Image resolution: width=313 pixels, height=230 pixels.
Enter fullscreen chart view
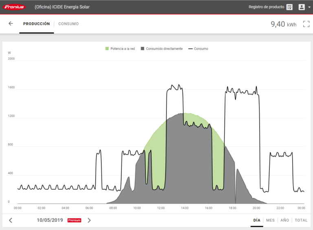tap(306, 24)
